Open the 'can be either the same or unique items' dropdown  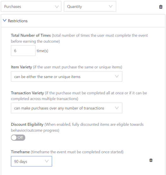[67, 76]
